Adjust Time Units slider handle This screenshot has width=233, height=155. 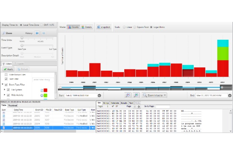[22, 38]
